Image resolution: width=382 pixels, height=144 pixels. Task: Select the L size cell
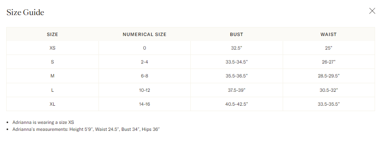coord(52,90)
